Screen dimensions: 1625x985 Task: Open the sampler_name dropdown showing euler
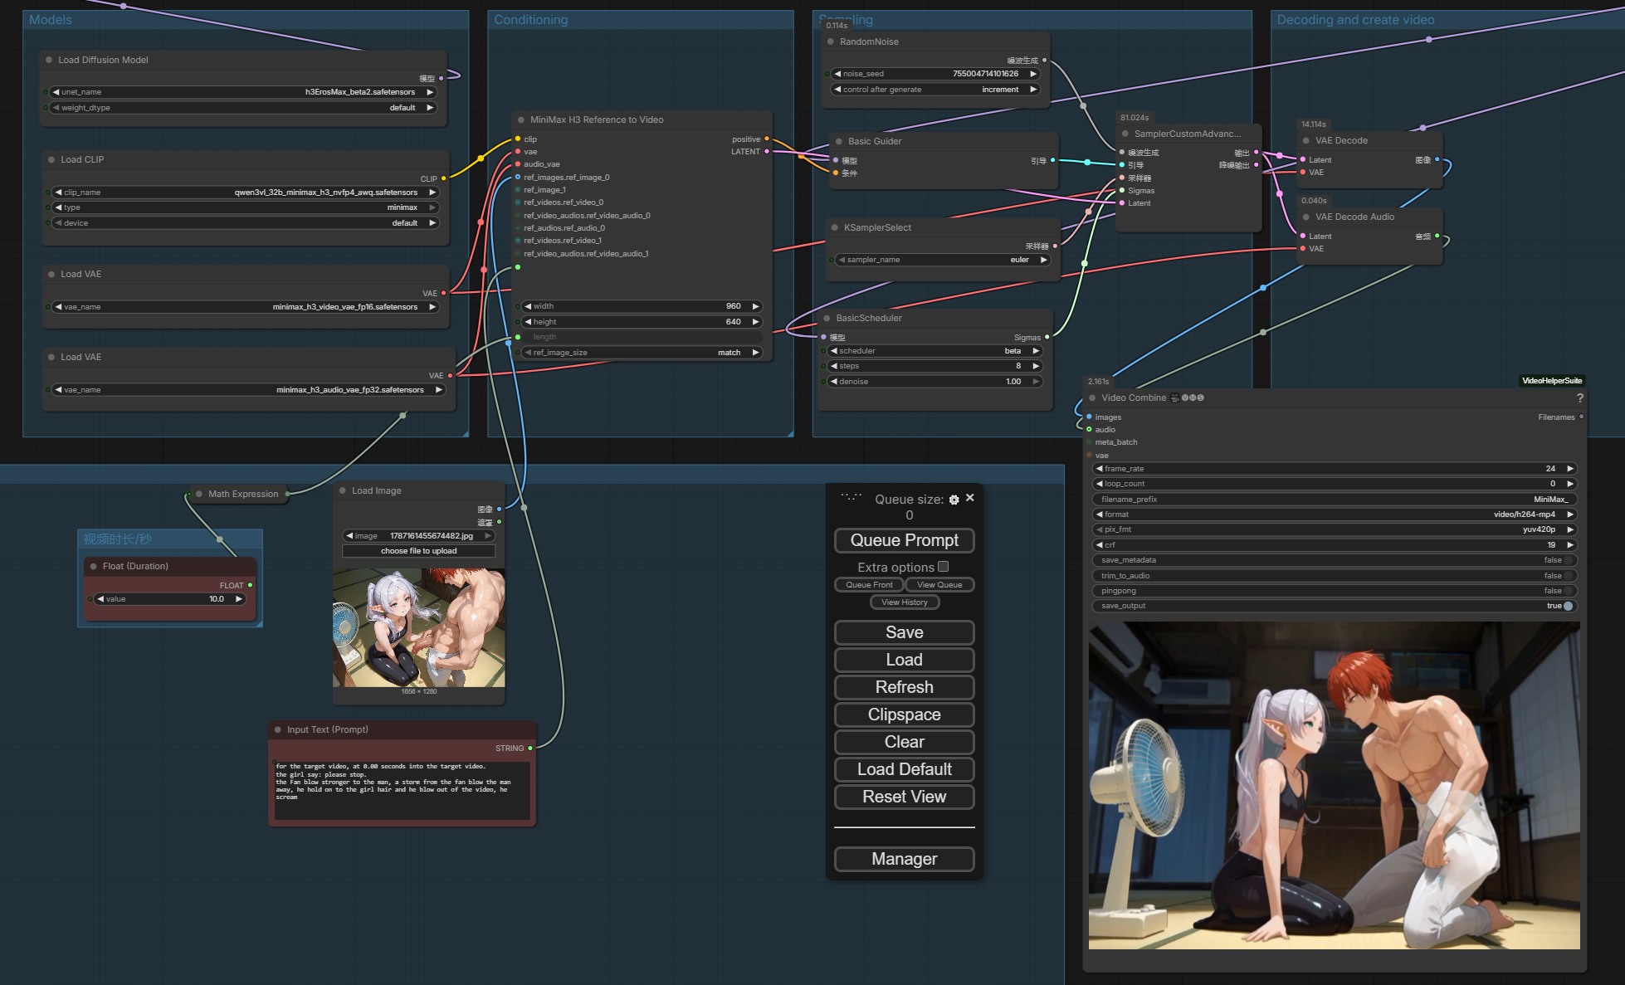942,260
